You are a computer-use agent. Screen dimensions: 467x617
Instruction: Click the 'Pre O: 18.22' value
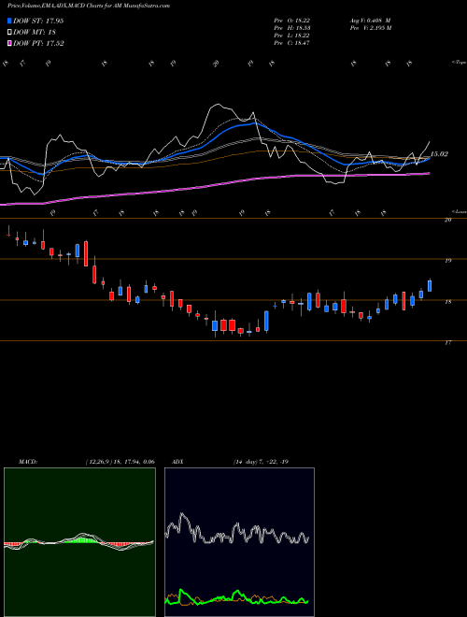pyautogui.click(x=292, y=21)
